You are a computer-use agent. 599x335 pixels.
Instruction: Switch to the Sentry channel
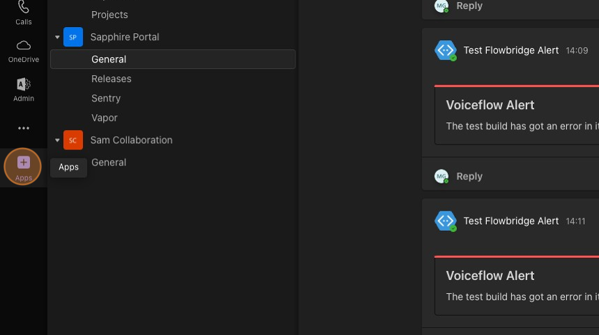click(x=106, y=98)
